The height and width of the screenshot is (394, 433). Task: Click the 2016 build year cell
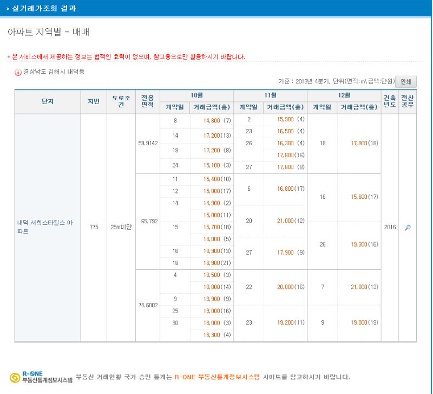click(390, 227)
